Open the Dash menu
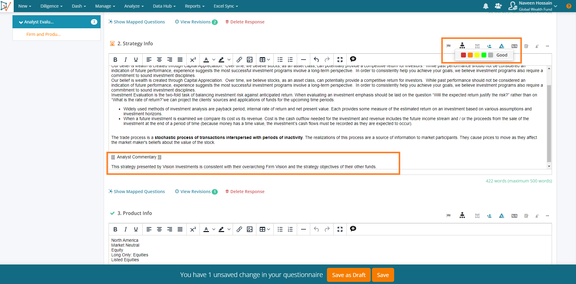The height and width of the screenshot is (284, 576). coord(79,6)
